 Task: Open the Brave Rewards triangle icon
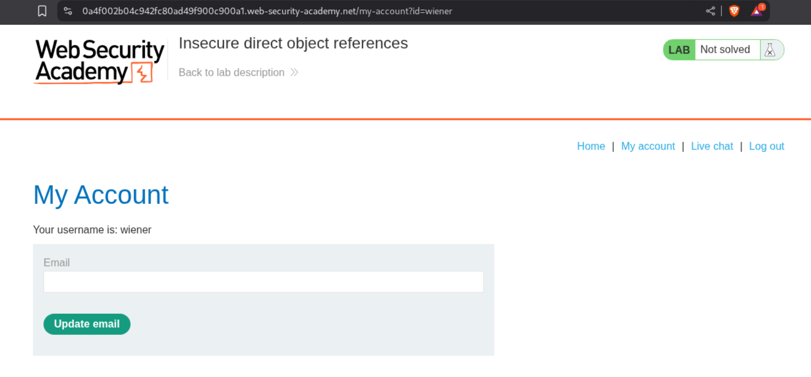click(x=757, y=11)
